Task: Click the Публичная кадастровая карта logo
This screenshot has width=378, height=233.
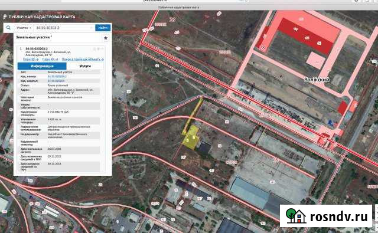Action: pyautogui.click(x=40, y=17)
